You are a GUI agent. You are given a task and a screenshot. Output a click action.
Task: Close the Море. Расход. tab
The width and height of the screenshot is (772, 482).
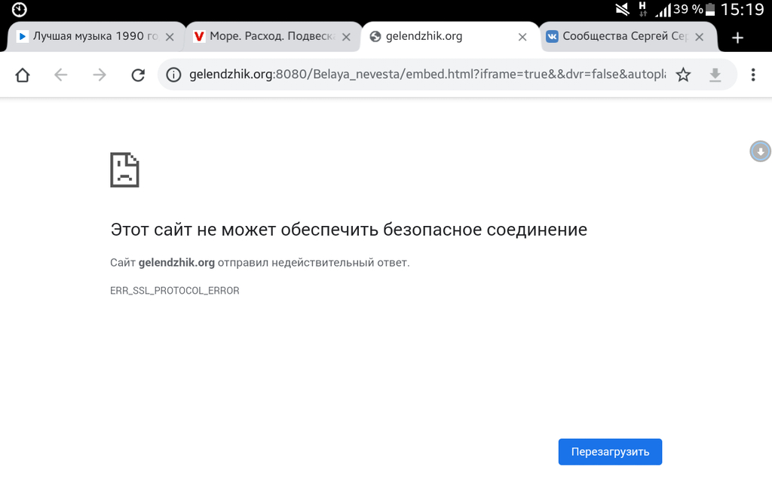346,37
